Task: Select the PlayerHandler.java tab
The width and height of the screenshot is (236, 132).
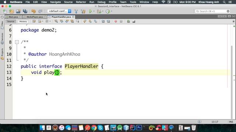Action: point(61,17)
